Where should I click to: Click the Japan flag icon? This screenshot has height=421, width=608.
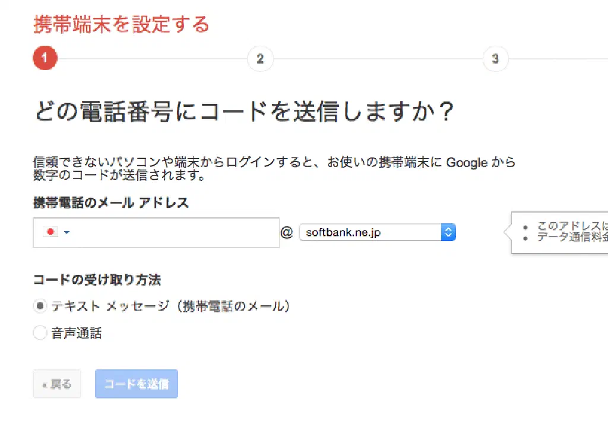(x=51, y=232)
